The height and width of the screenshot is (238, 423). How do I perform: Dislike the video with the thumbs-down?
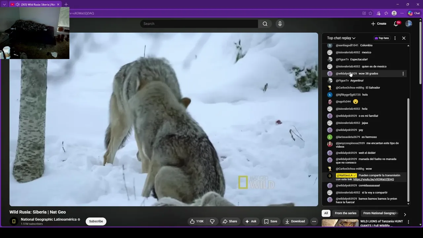click(x=212, y=221)
